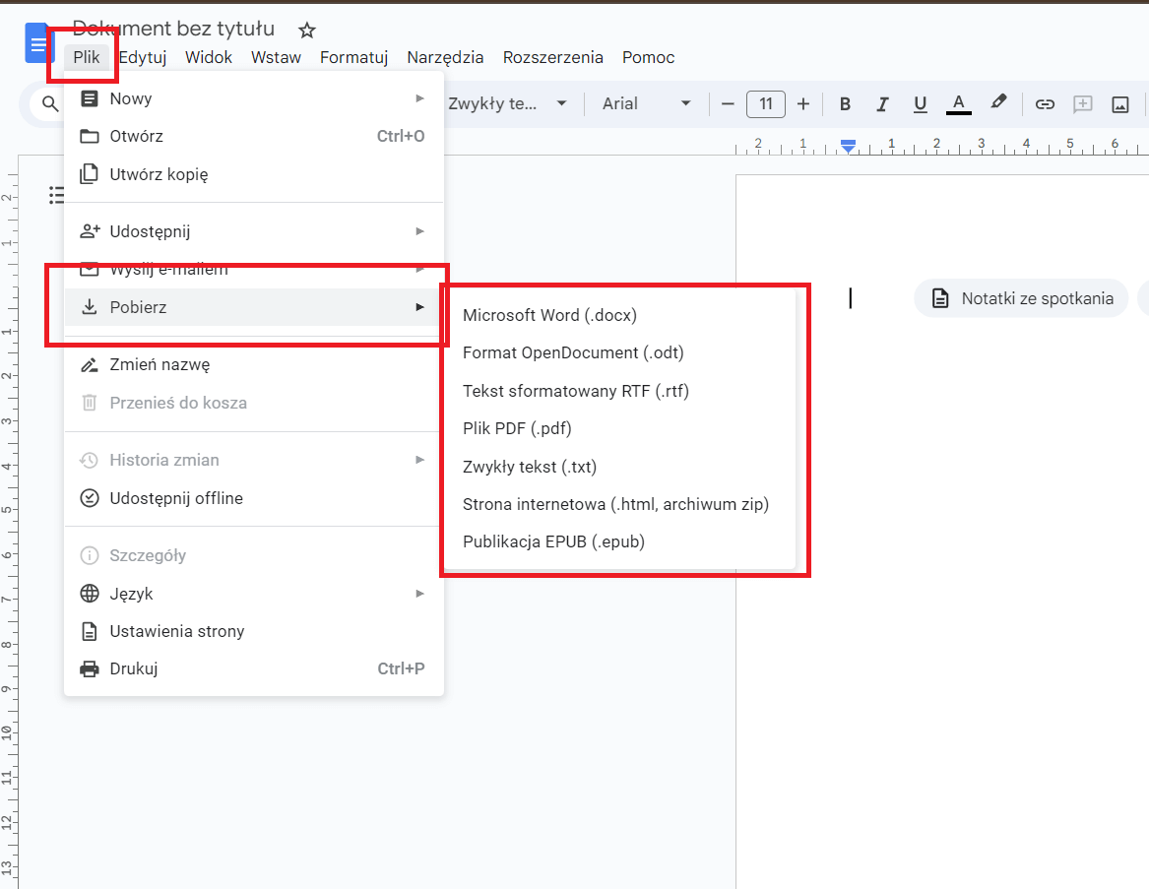Increase font size with the plus icon
This screenshot has width=1149, height=889.
pos(803,103)
